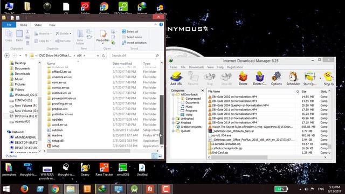Switch to details view in Explorer status bar
345x194 pixels.
point(155,156)
